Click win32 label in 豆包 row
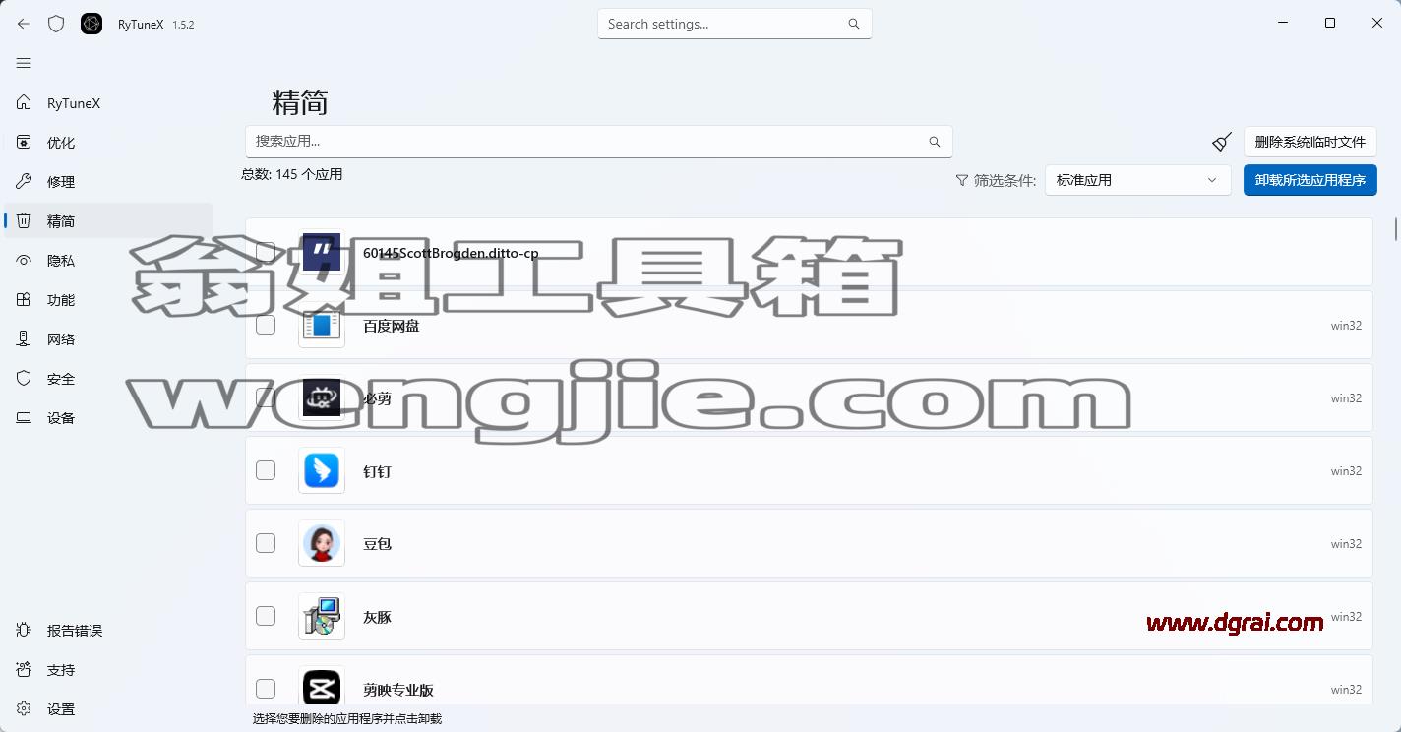Image resolution: width=1401 pixels, height=732 pixels. point(1346,544)
